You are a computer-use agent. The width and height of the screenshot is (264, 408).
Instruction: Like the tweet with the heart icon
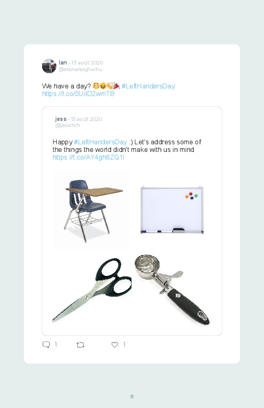(115, 344)
